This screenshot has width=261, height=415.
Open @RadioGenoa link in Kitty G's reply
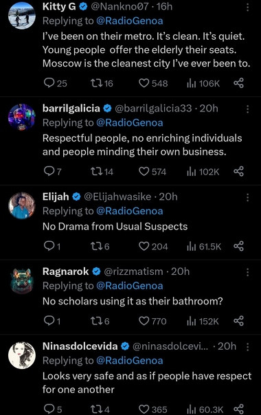tap(129, 21)
